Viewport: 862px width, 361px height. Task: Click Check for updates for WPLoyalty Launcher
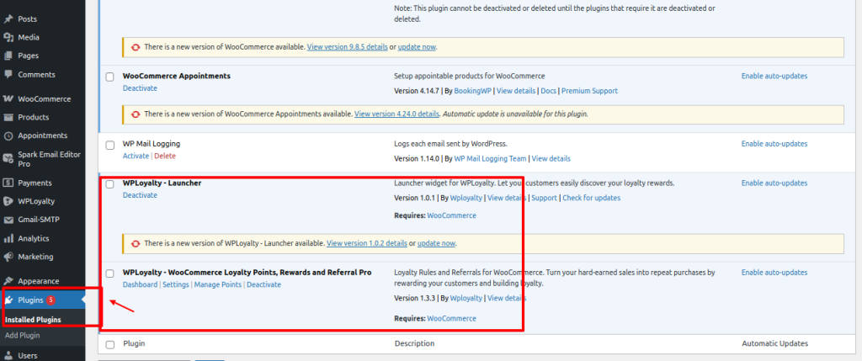pos(592,198)
